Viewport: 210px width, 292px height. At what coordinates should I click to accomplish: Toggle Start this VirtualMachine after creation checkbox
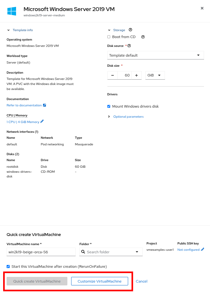click(8, 267)
